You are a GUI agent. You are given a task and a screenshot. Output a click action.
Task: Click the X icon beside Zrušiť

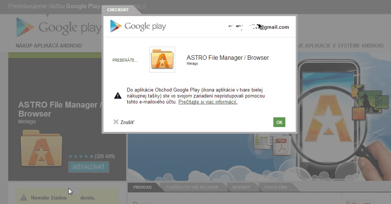click(116, 122)
